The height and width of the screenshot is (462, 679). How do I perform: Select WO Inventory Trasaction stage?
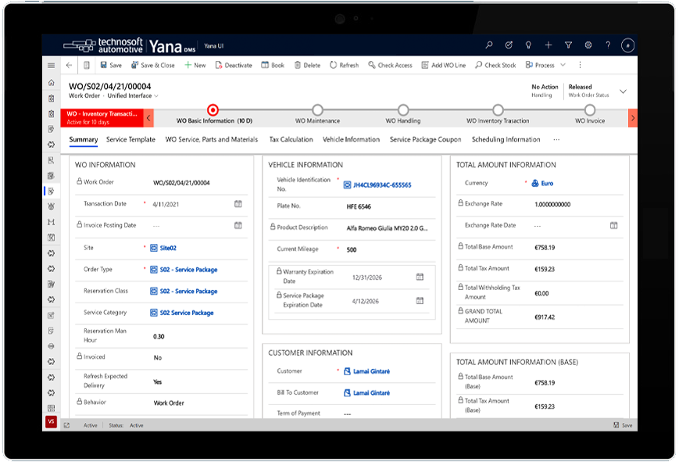click(498, 110)
